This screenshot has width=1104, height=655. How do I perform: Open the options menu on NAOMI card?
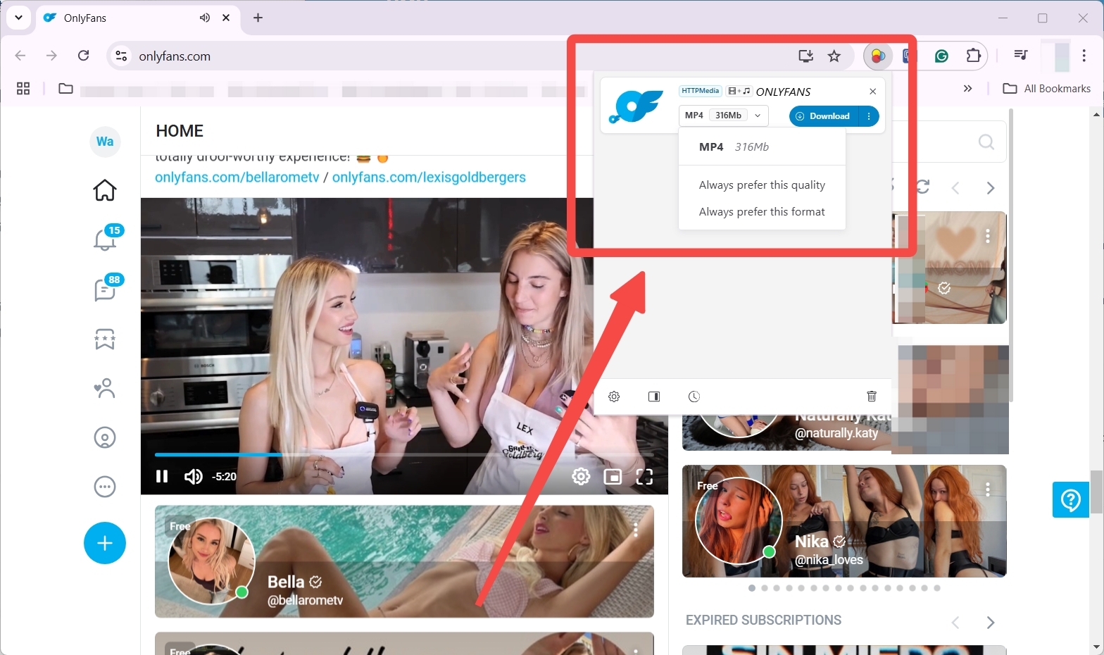pos(988,236)
